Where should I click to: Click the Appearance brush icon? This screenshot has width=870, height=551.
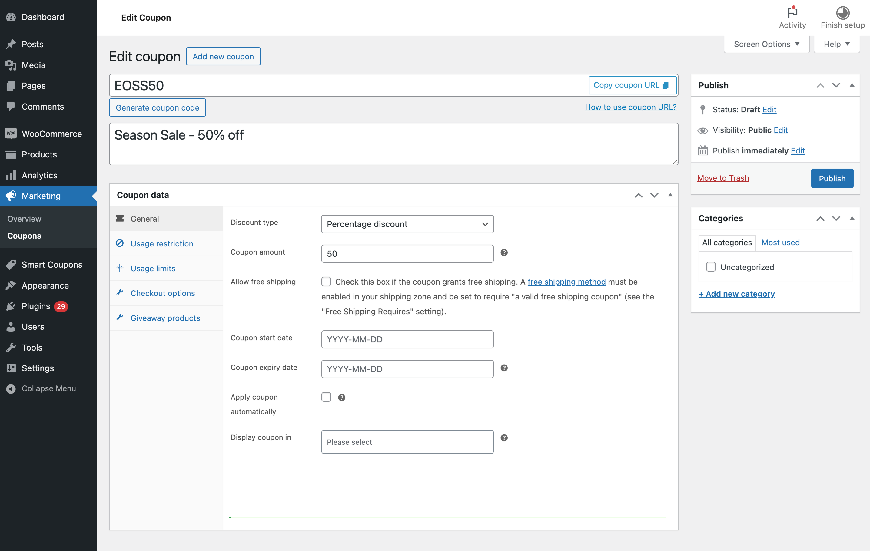point(11,285)
